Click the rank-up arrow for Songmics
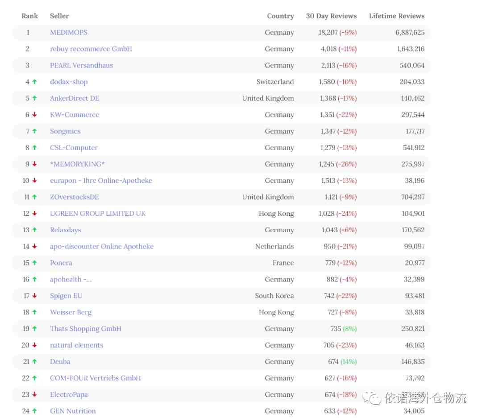Viewport: 482px width, 419px height. pyautogui.click(x=34, y=131)
